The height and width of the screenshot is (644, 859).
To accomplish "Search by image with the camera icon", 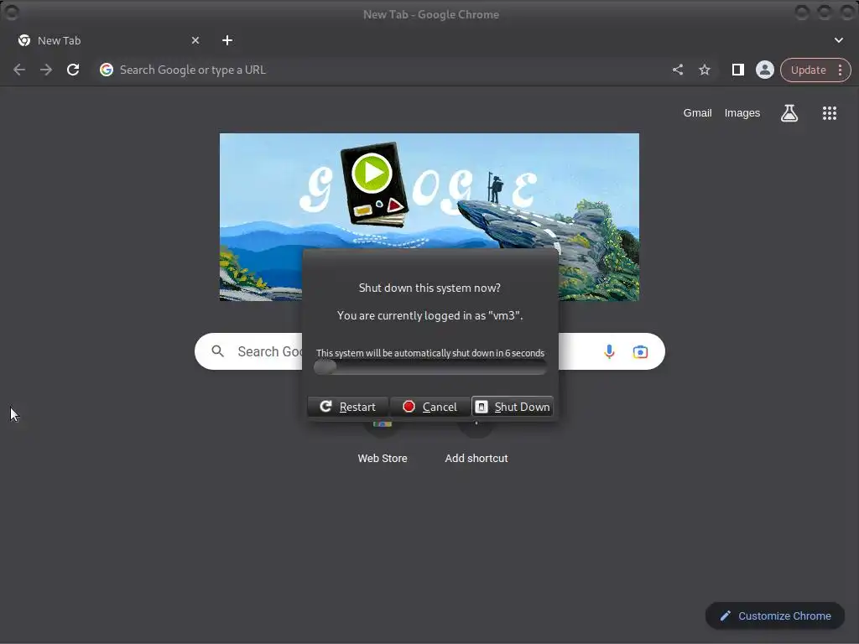I will [x=640, y=351].
